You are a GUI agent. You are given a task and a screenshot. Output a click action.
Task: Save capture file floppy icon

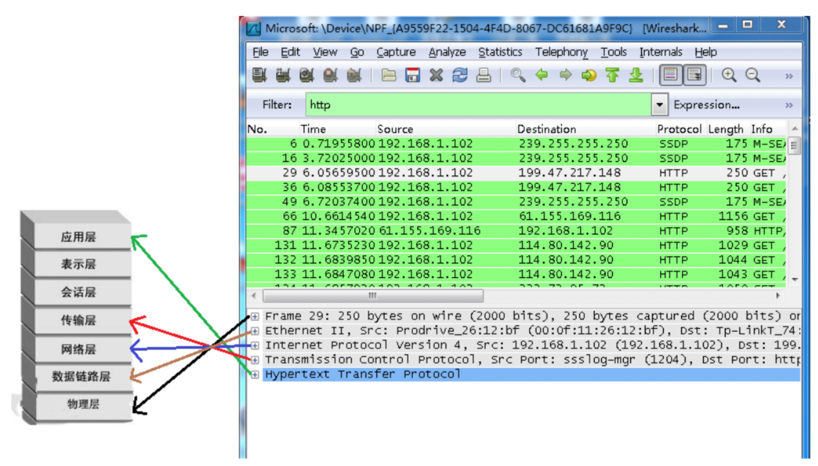pyautogui.click(x=413, y=75)
